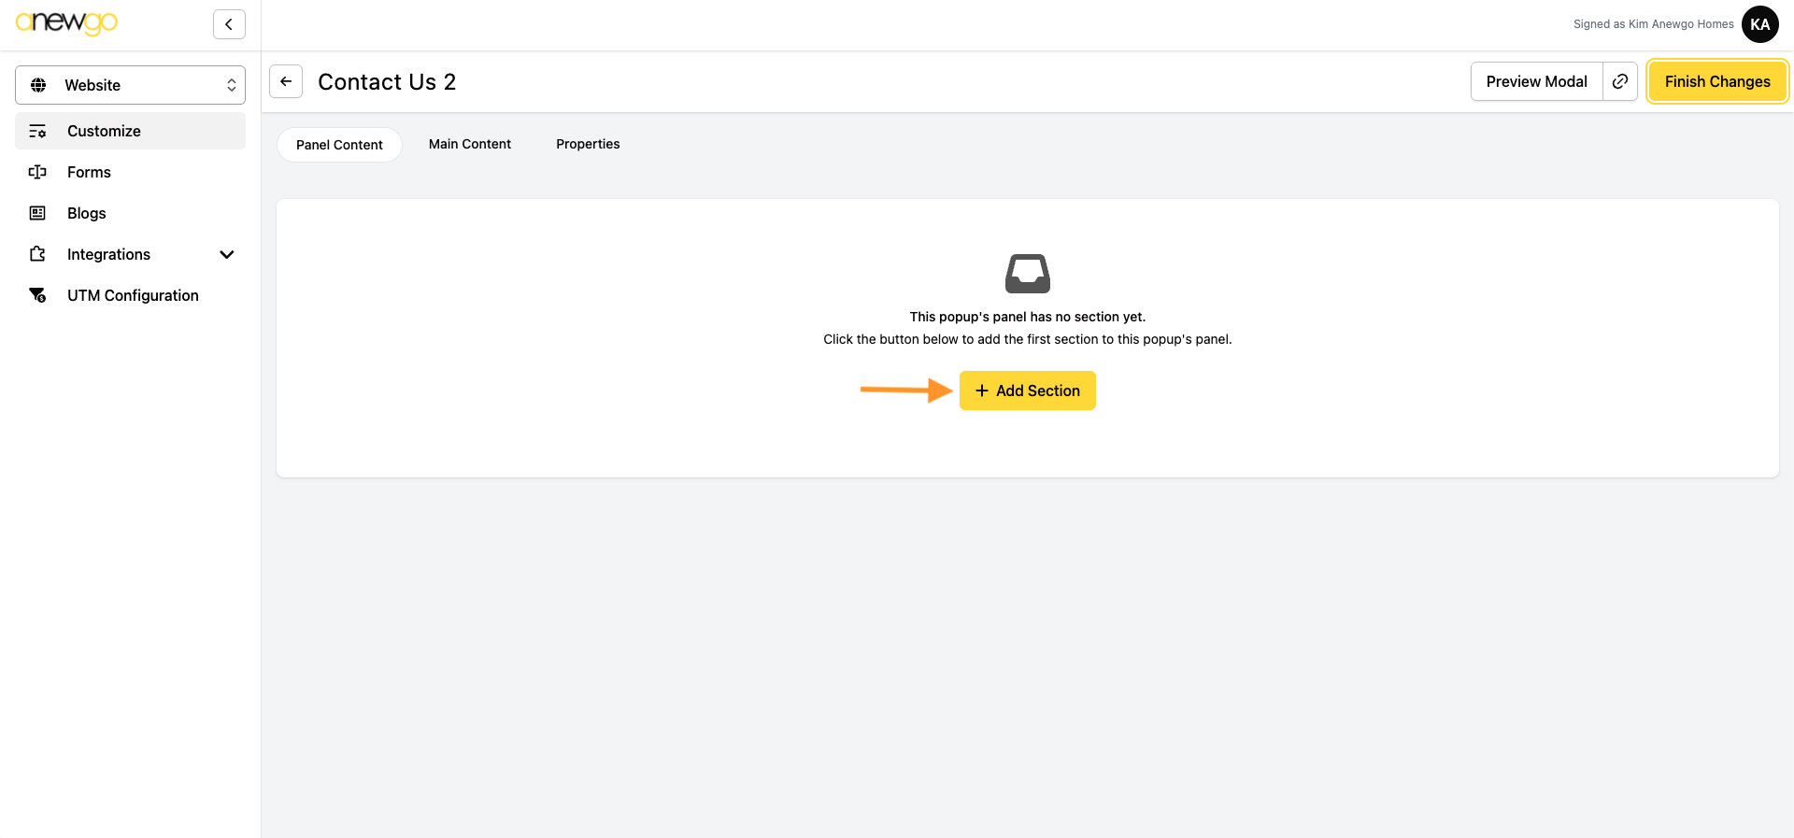Open the Website selector dropdown
Screen dimensions: 1794x838
tap(130, 85)
